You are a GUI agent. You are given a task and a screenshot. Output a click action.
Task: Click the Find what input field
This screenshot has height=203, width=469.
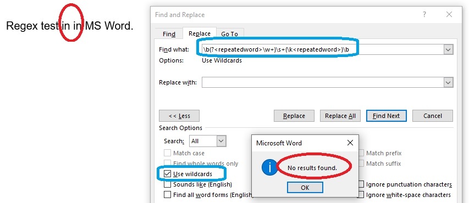coord(322,49)
